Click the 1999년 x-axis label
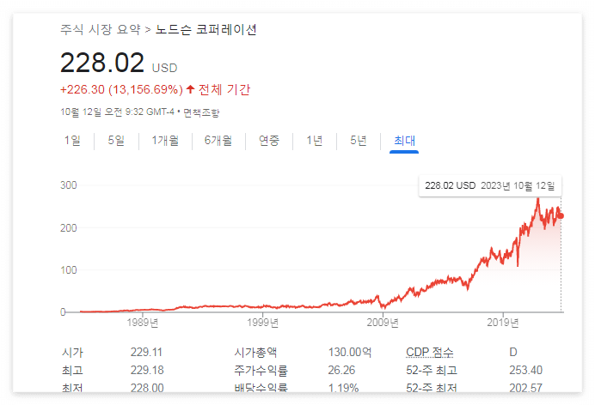 click(262, 323)
